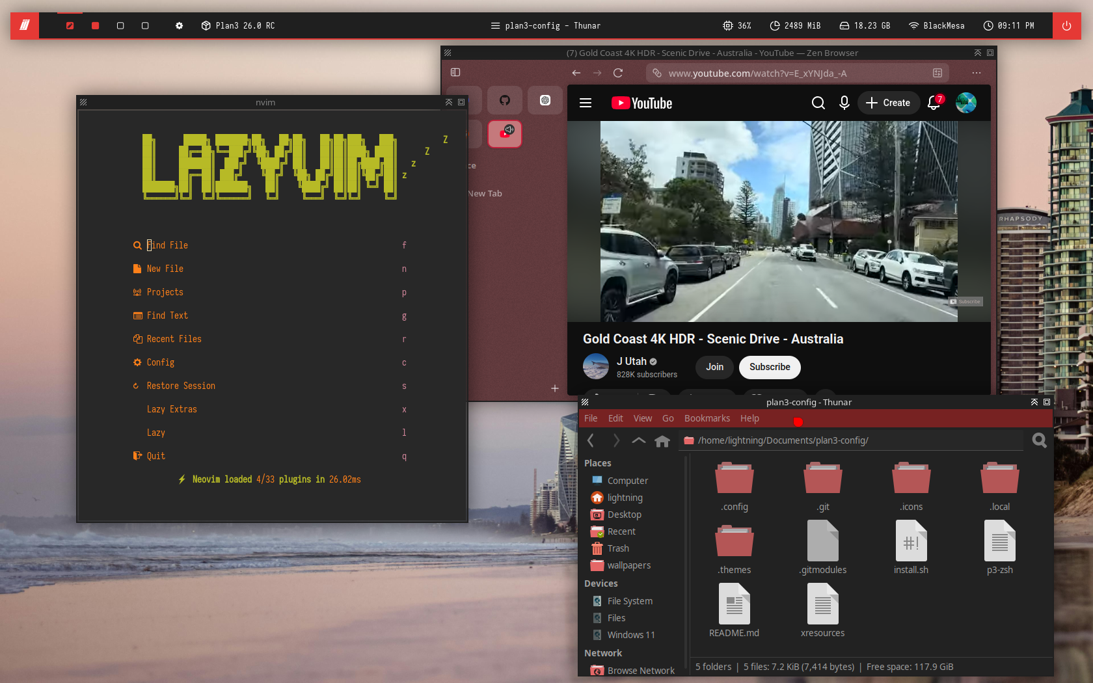Viewport: 1093px width, 683px height.
Task: Subscribe to J Utah's channel
Action: tap(769, 368)
